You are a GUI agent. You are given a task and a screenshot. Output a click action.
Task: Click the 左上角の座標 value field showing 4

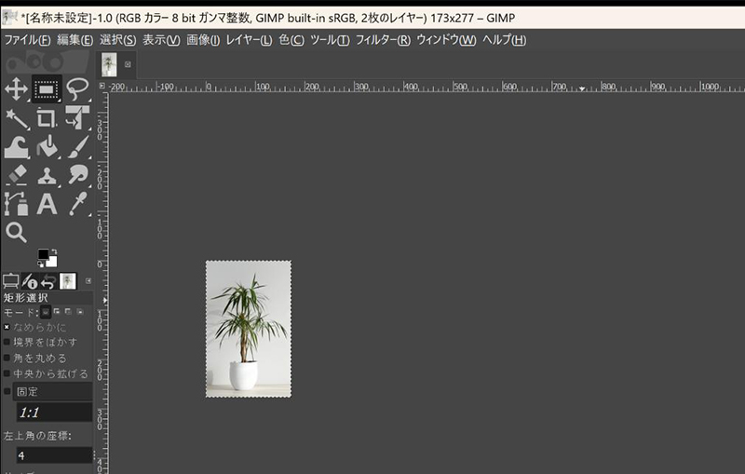[x=54, y=455]
